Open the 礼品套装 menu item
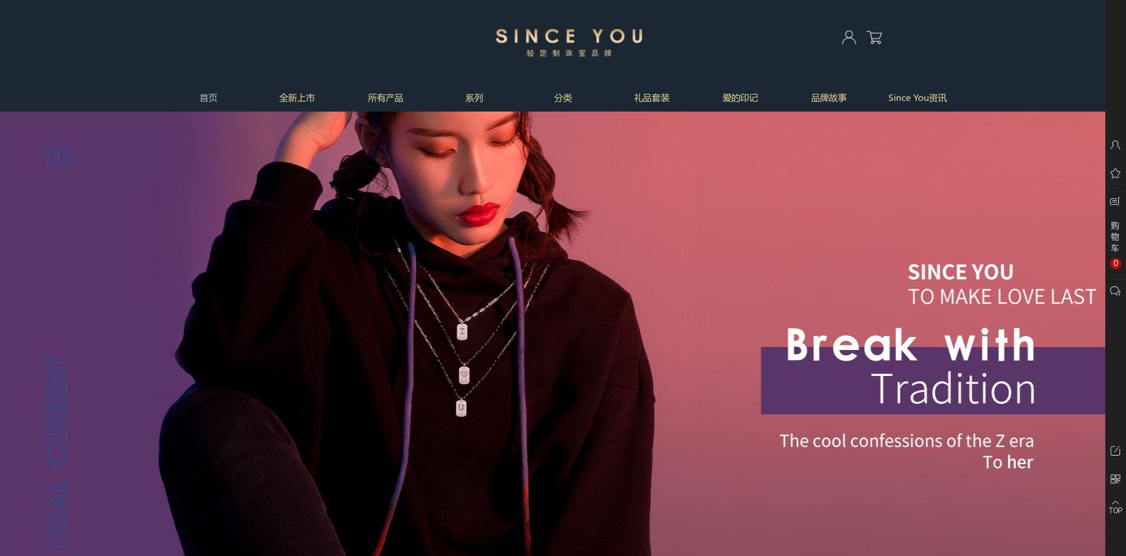1126x556 pixels. pyautogui.click(x=651, y=98)
